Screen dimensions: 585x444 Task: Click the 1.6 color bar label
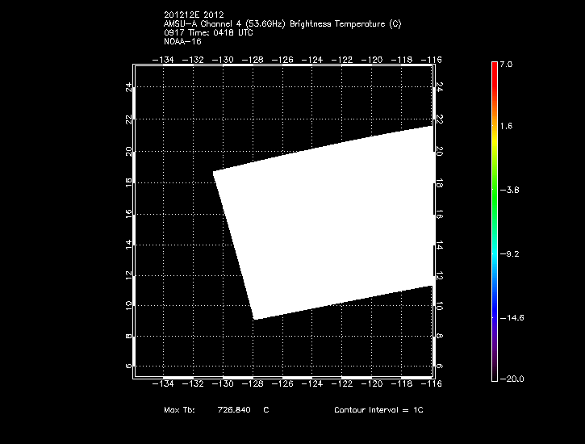tap(506, 127)
